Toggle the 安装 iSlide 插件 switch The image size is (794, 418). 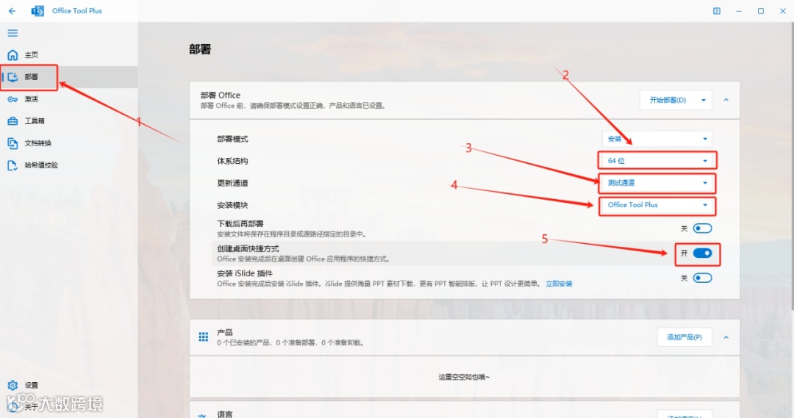pyautogui.click(x=702, y=278)
